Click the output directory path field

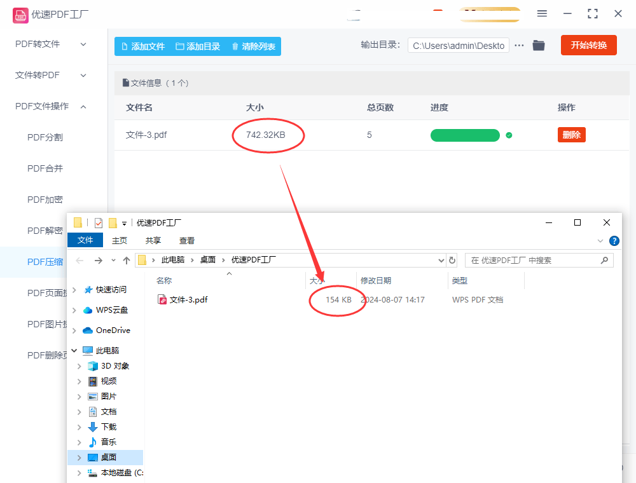point(459,46)
